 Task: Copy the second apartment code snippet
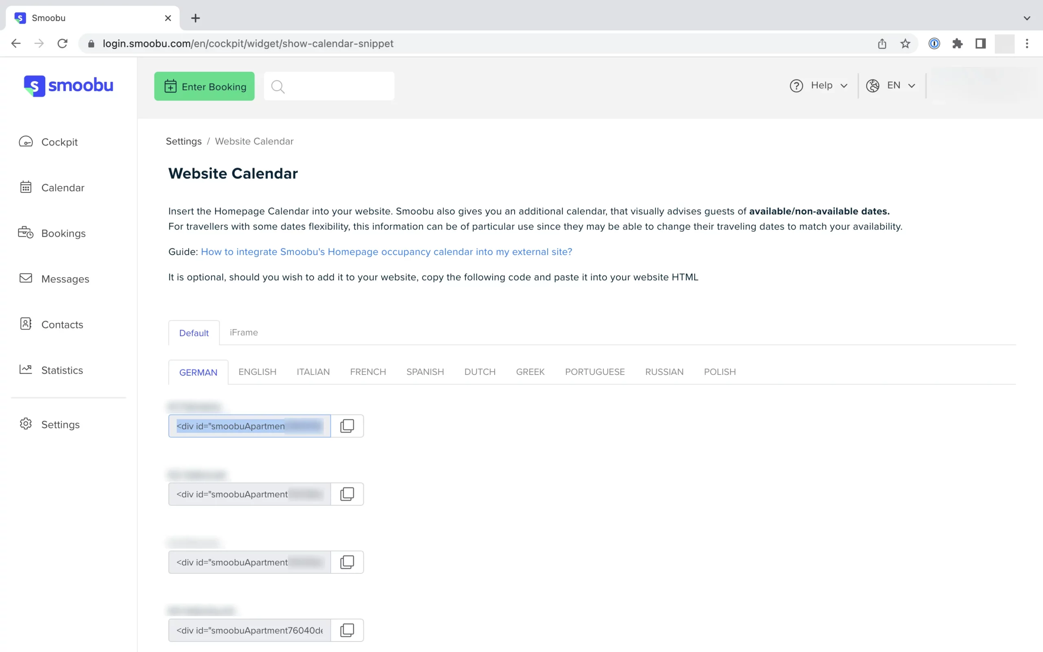[347, 494]
